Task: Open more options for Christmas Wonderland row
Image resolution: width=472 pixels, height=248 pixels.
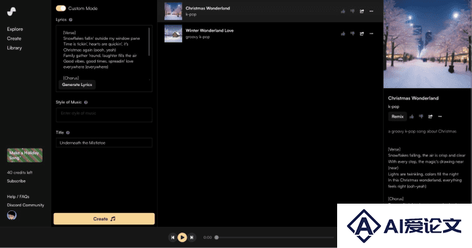Action: (371, 11)
